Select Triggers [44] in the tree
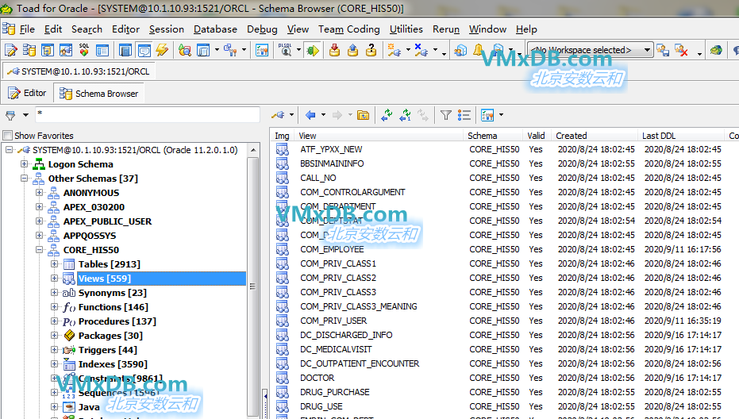This screenshot has height=419, width=739. click(108, 350)
